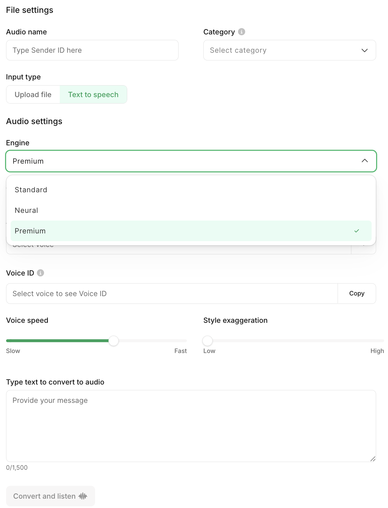Click the Engine Premium combo box
This screenshot has height=508, width=388.
[191, 161]
